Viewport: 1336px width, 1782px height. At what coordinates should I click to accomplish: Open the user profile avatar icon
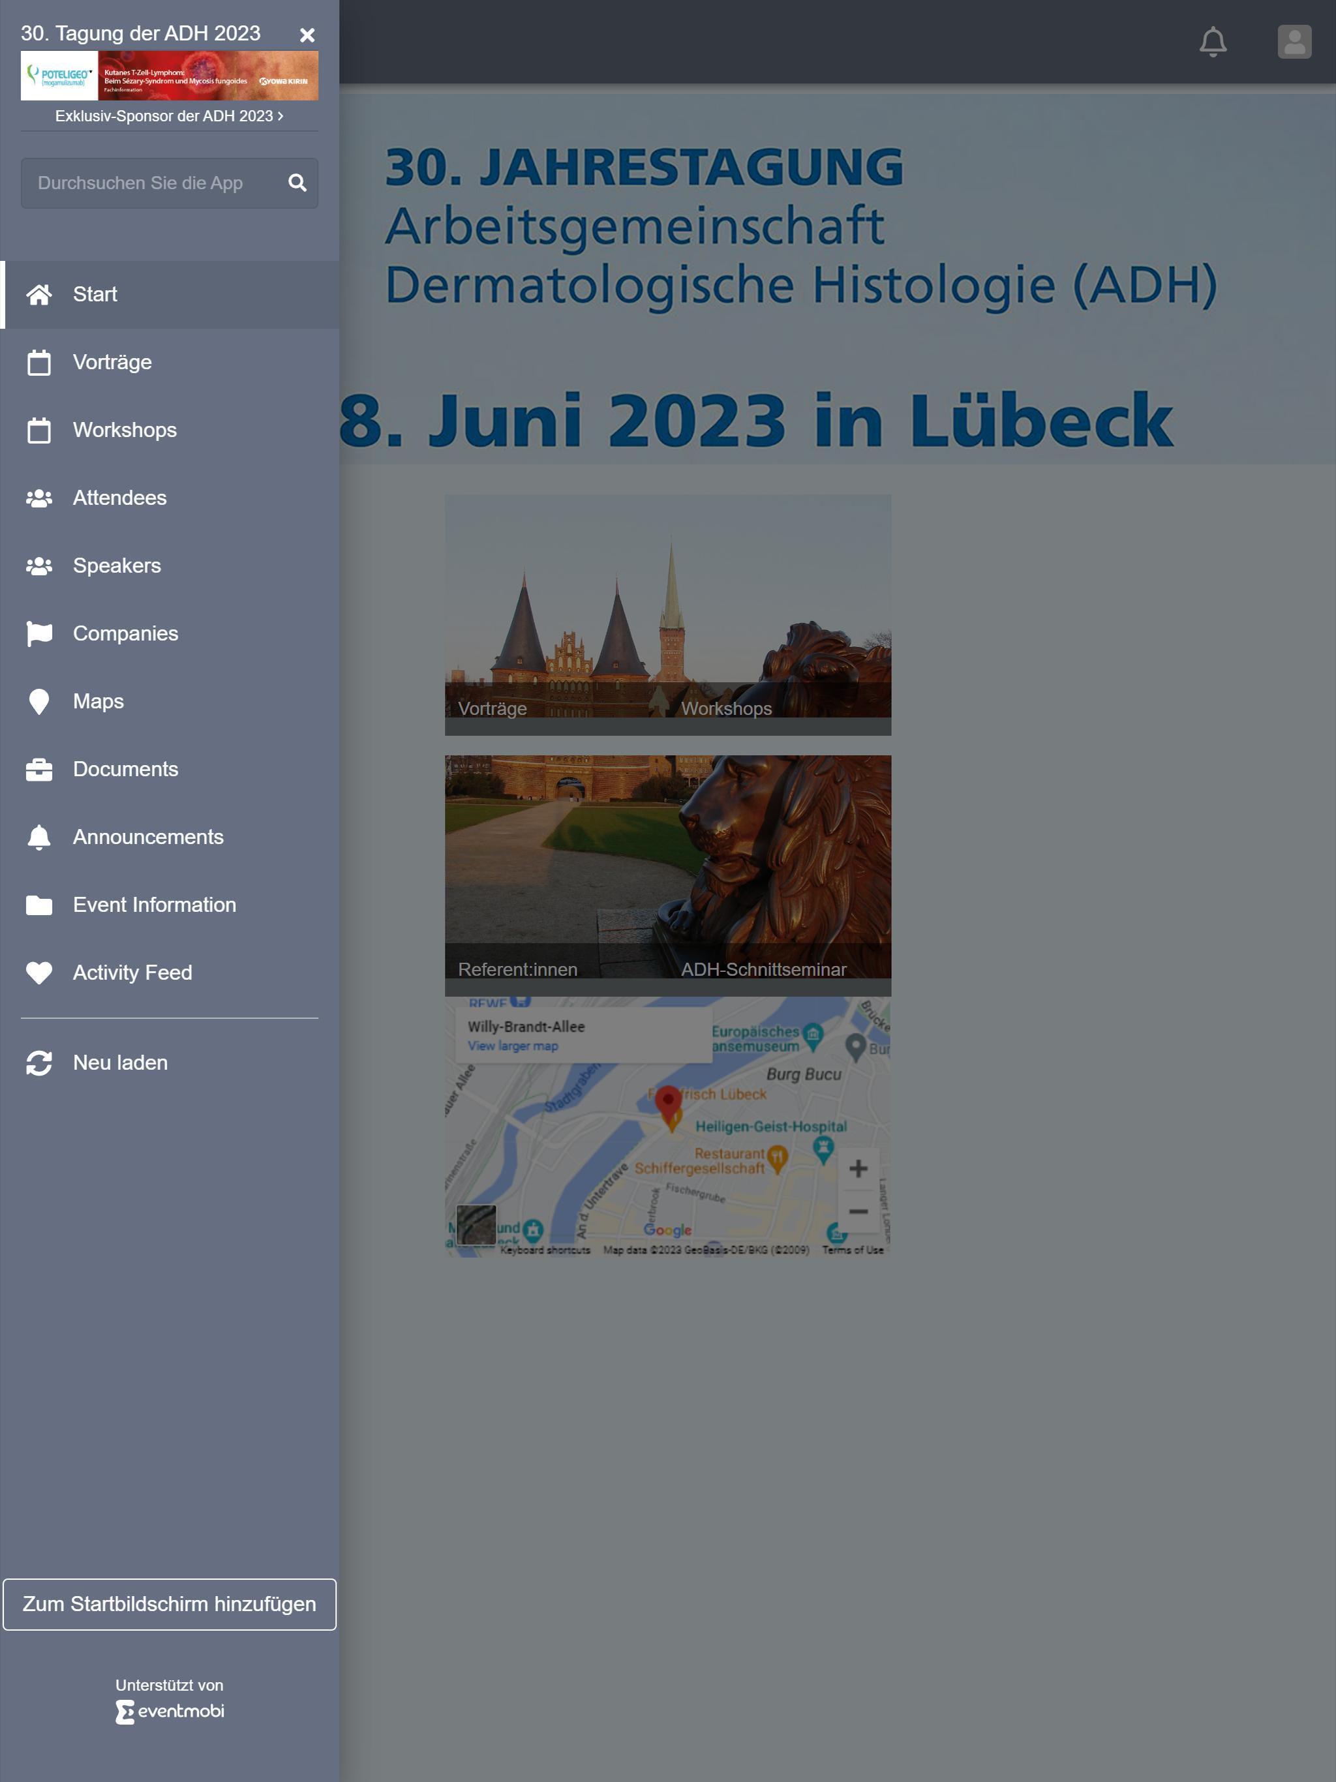tap(1294, 42)
